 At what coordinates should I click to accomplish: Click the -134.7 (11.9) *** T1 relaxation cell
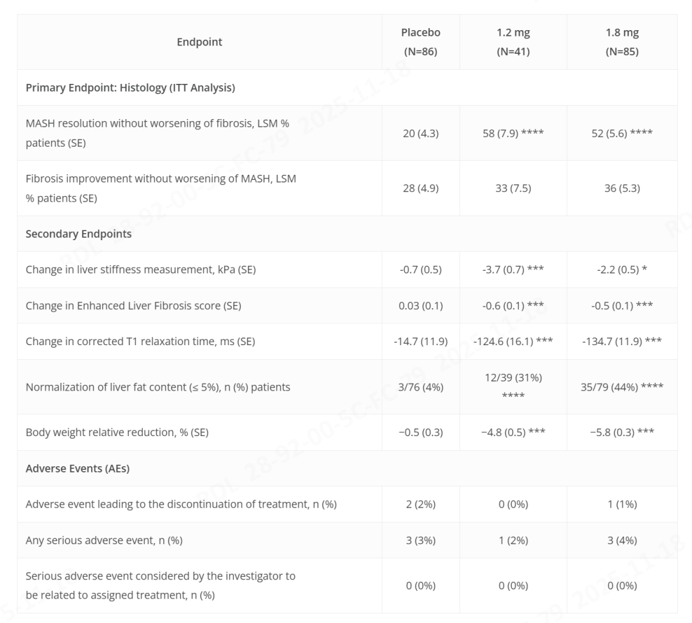pos(622,341)
